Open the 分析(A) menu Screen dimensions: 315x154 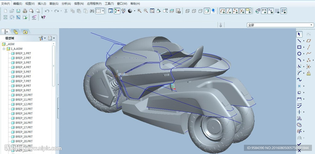(66, 3)
